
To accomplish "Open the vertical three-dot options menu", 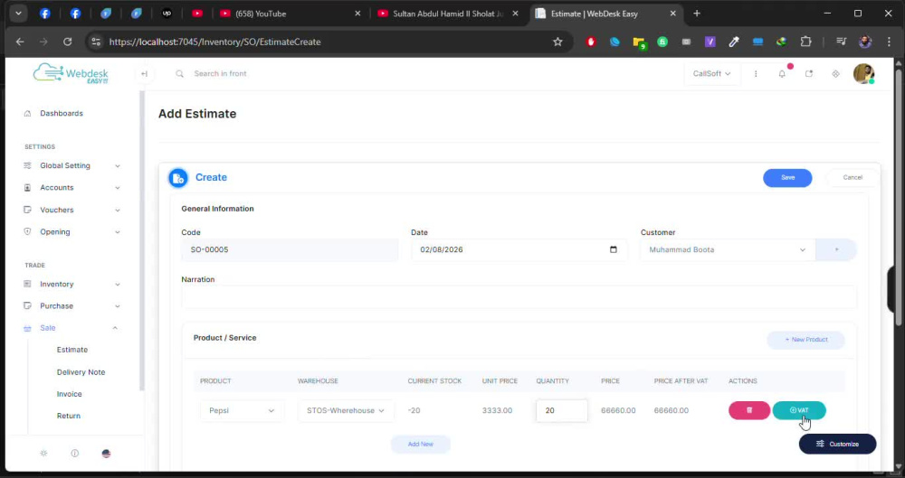I will [756, 74].
